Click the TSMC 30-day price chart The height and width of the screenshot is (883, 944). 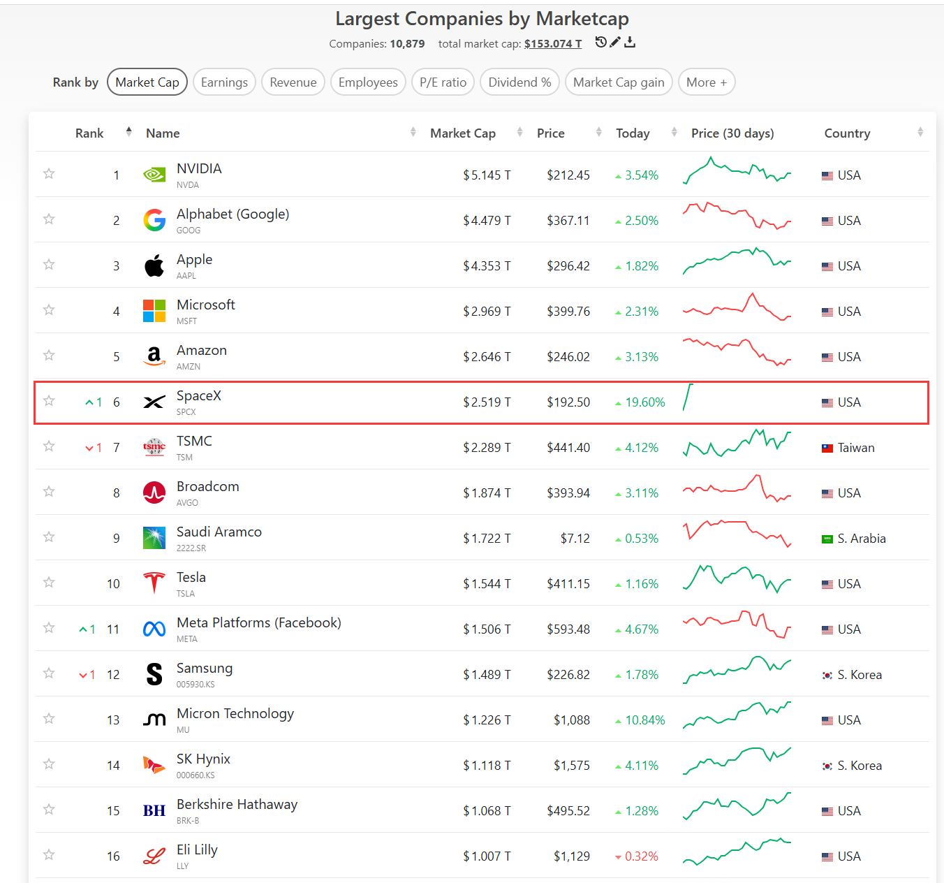click(737, 444)
